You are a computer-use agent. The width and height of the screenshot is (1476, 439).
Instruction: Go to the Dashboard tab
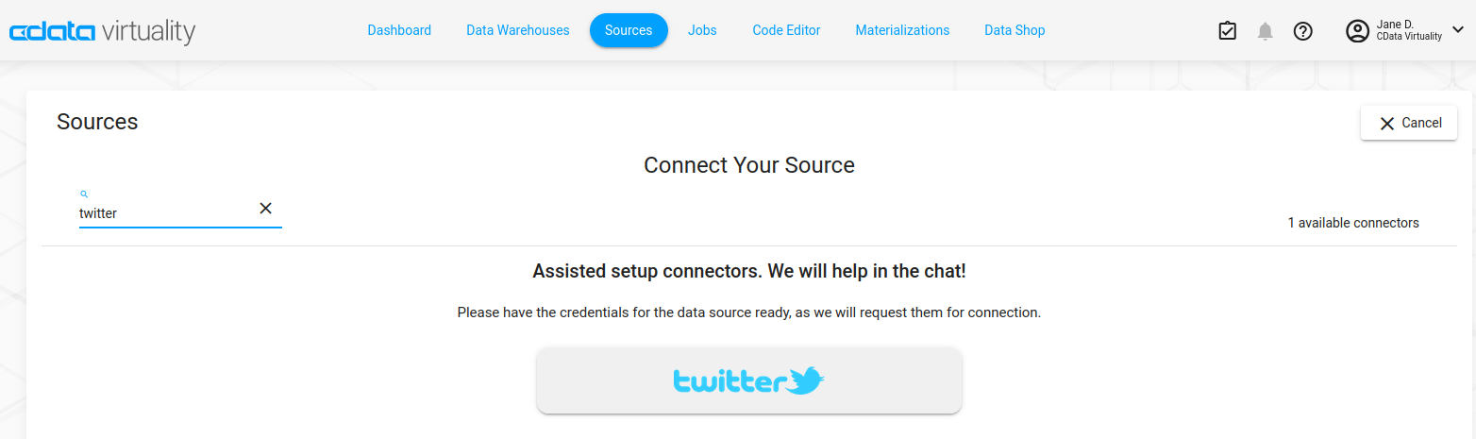coord(399,30)
